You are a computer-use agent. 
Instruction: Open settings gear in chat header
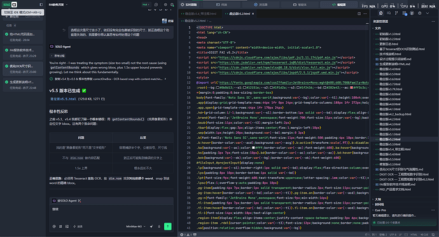point(165,4)
